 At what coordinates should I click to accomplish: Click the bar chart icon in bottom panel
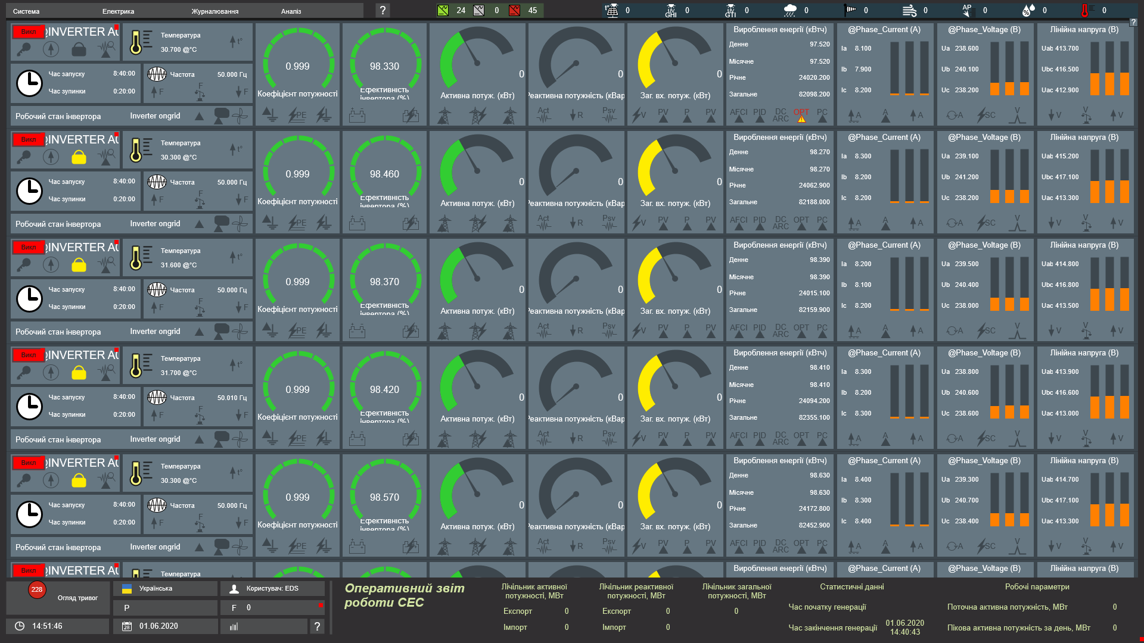(234, 626)
